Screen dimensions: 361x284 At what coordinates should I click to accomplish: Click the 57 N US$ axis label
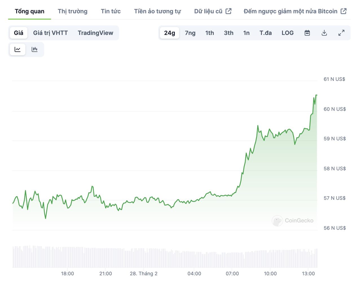pos(334,198)
